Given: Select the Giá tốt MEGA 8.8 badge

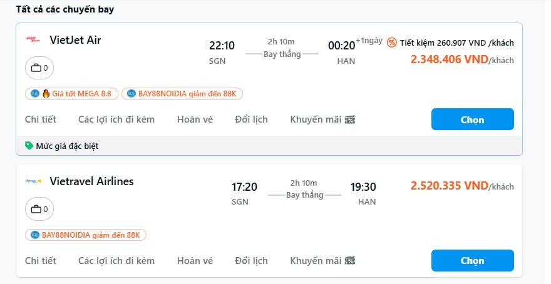Looking at the screenshot, I should click(x=71, y=94).
